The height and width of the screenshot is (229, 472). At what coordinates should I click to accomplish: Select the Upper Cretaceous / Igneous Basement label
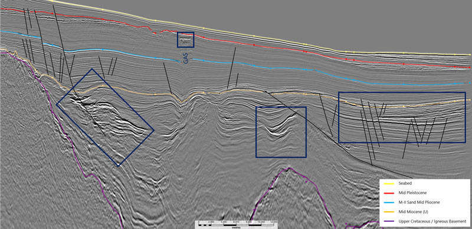click(x=432, y=221)
